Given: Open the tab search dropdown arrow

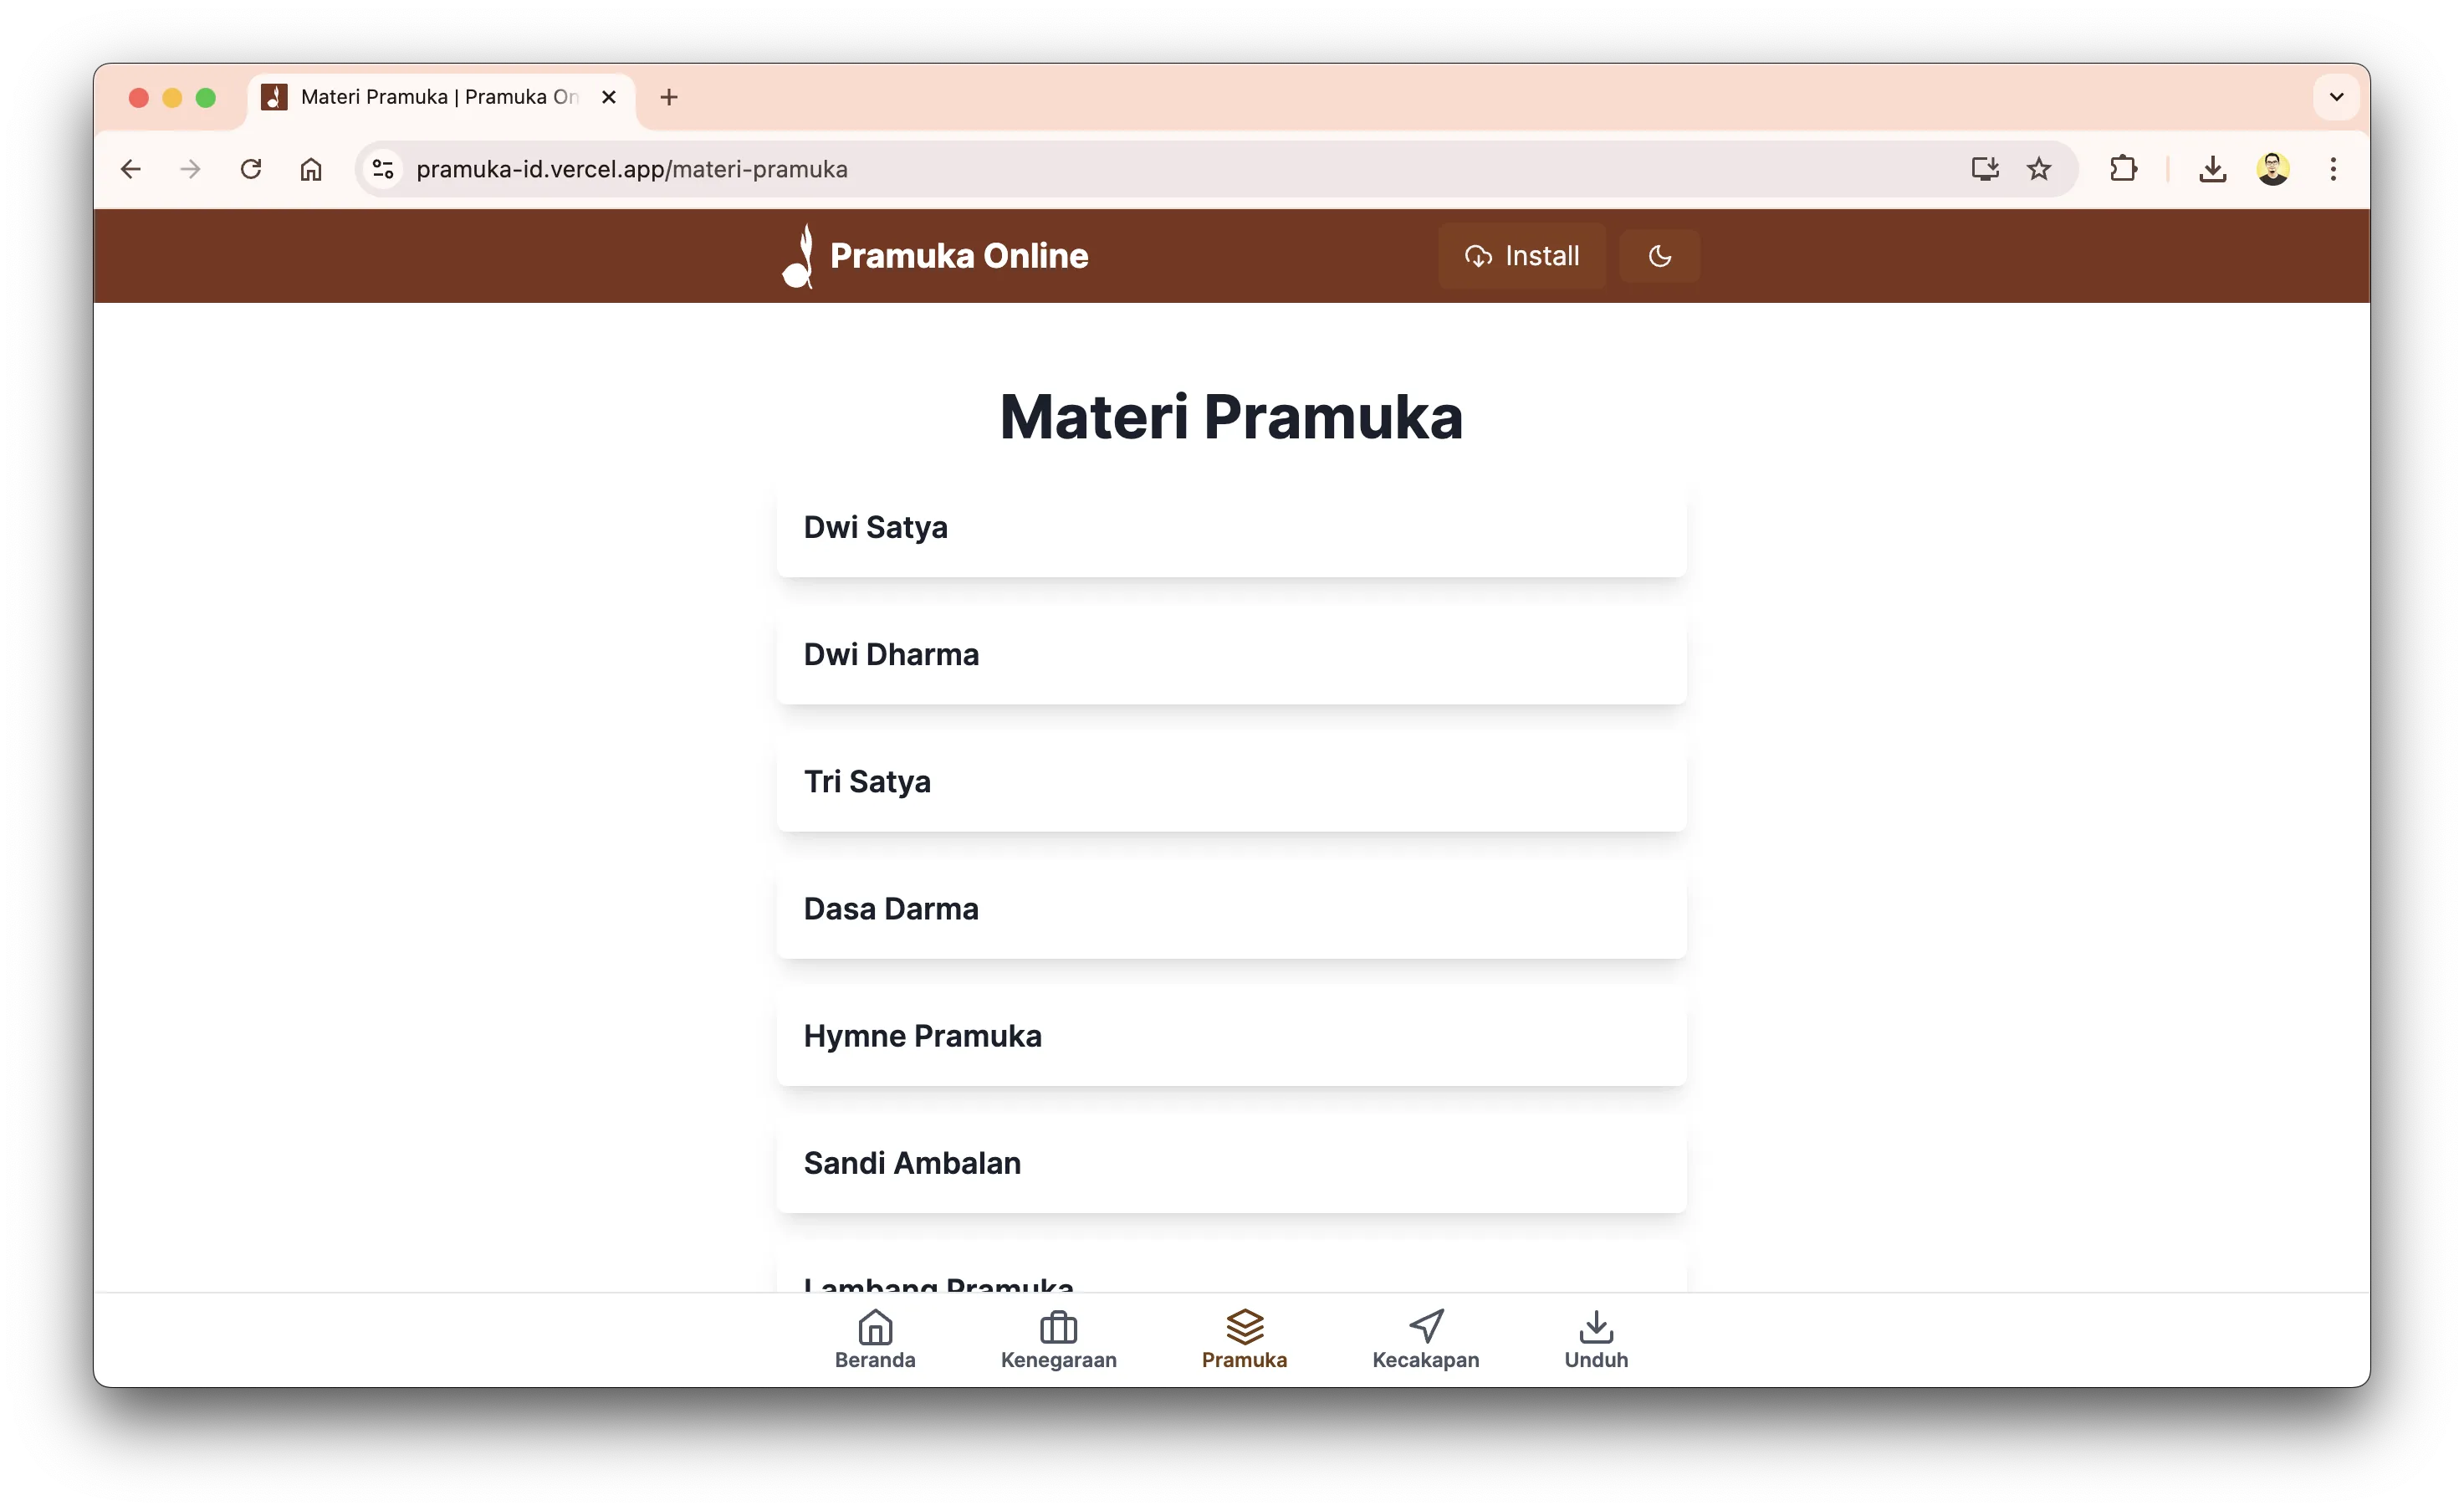Looking at the screenshot, I should click(x=2336, y=97).
